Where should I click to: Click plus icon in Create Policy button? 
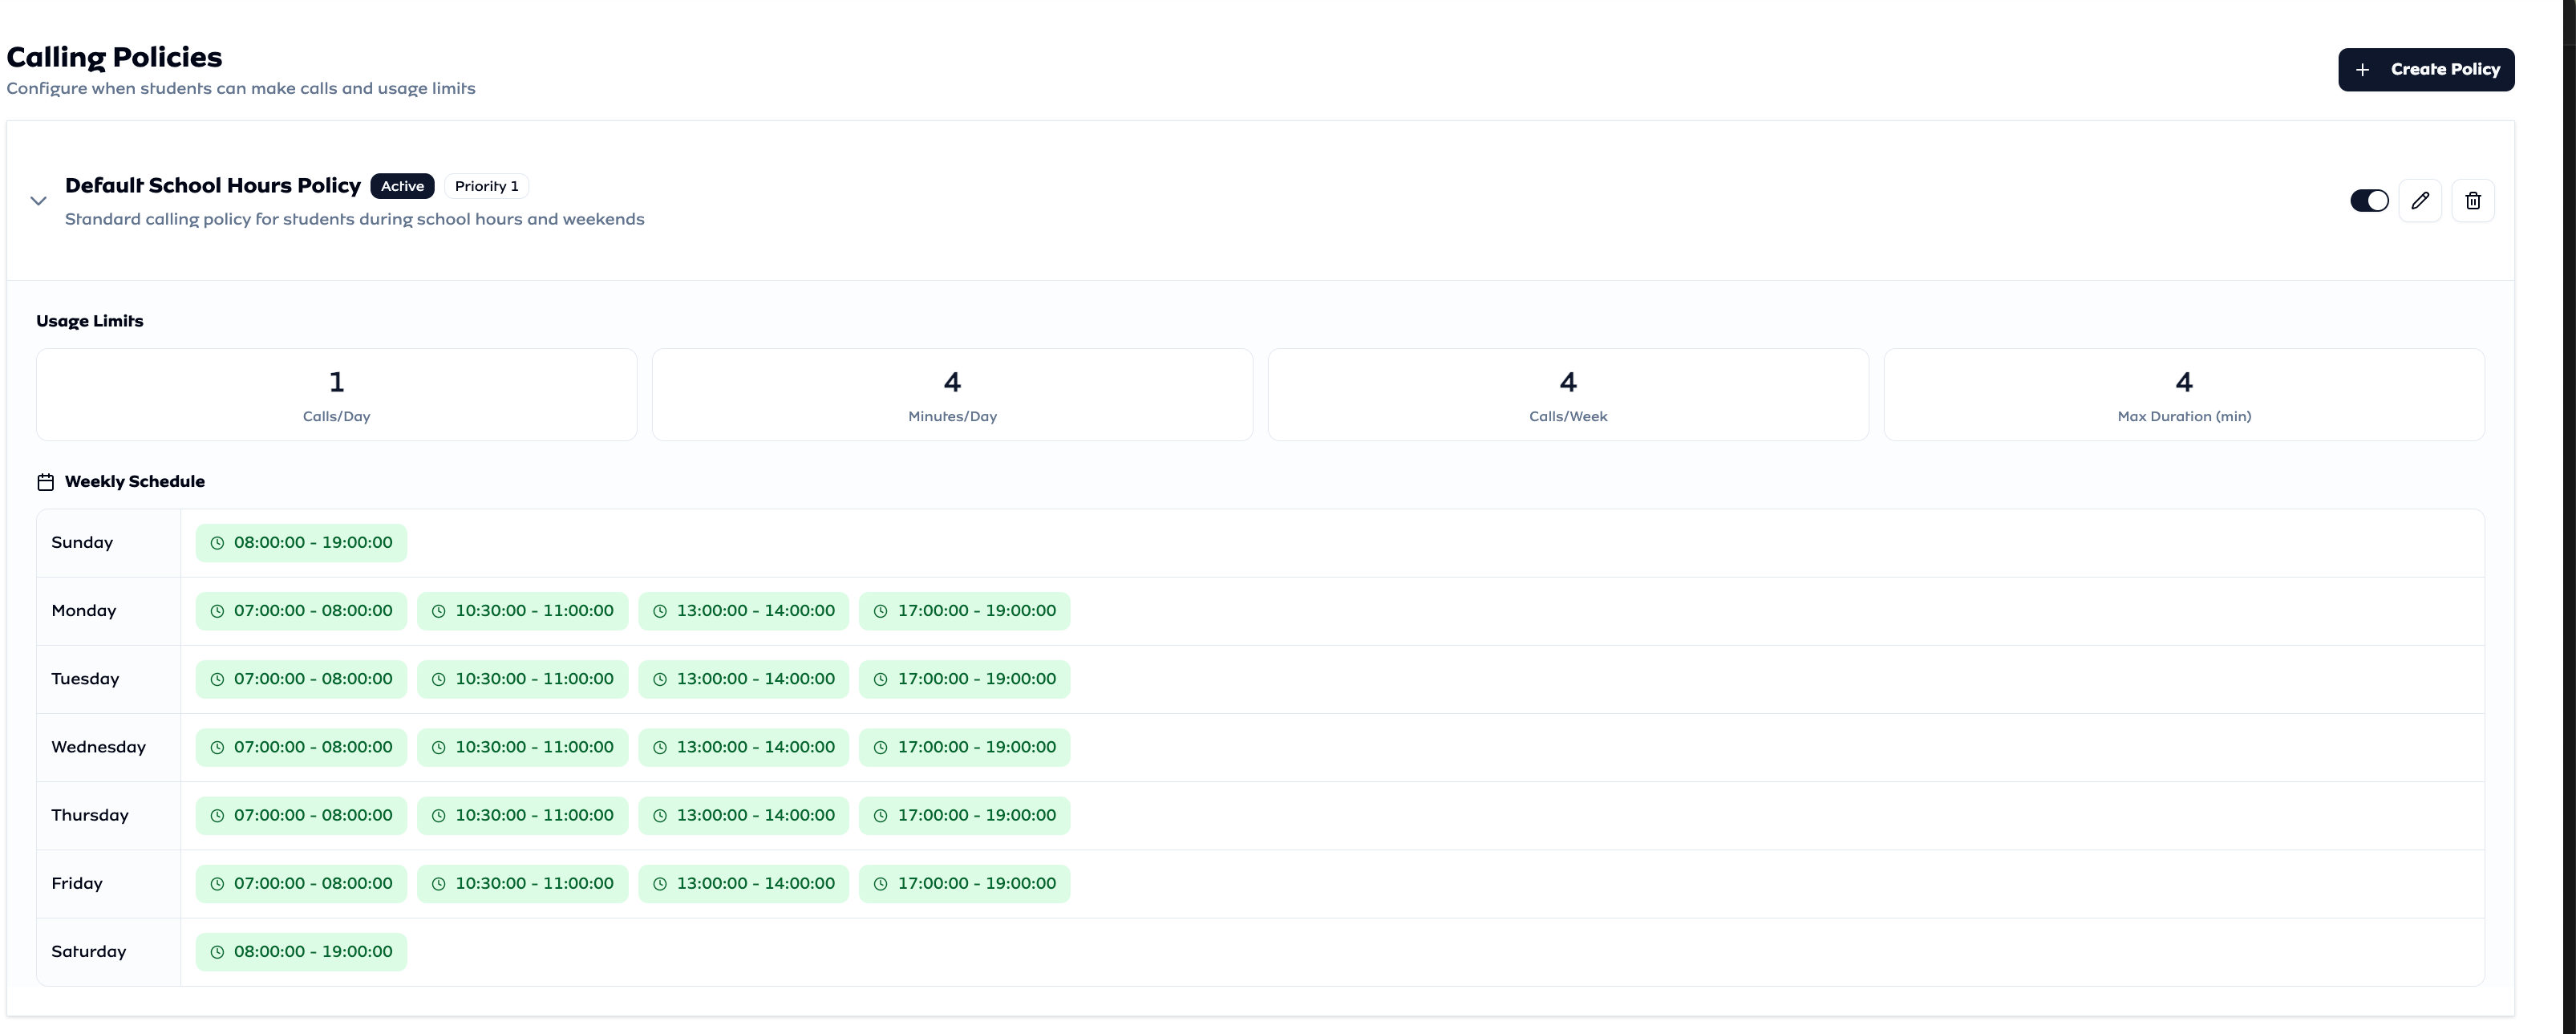tap(2363, 70)
